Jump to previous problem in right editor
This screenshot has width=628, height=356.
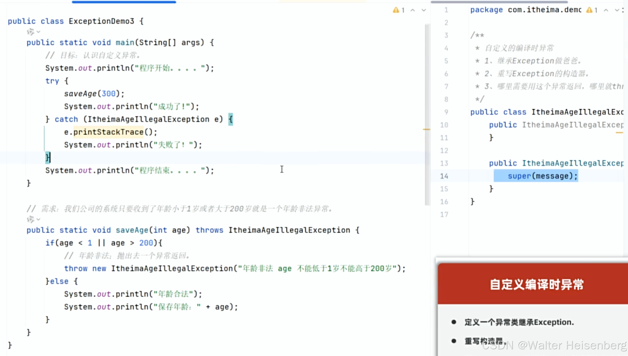coord(606,10)
